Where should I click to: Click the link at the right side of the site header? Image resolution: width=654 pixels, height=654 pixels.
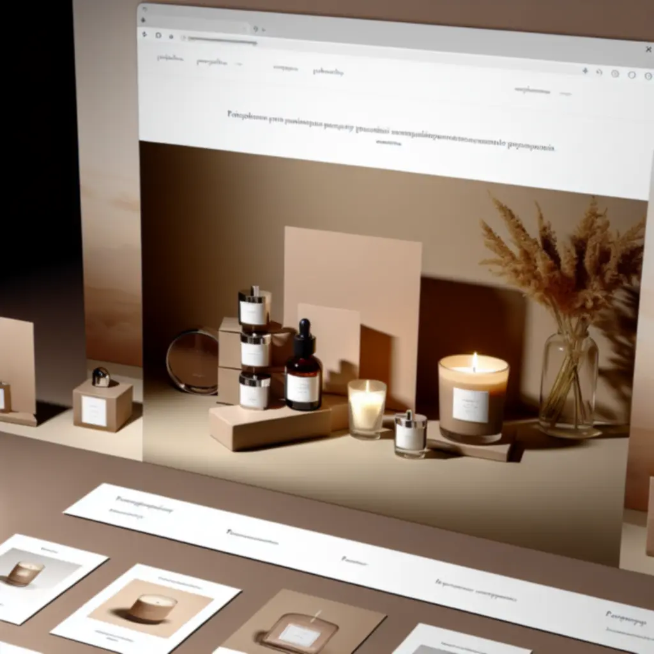pos(532,91)
